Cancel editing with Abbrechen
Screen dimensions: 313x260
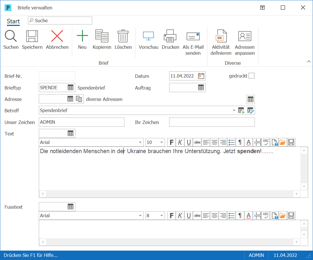point(57,40)
